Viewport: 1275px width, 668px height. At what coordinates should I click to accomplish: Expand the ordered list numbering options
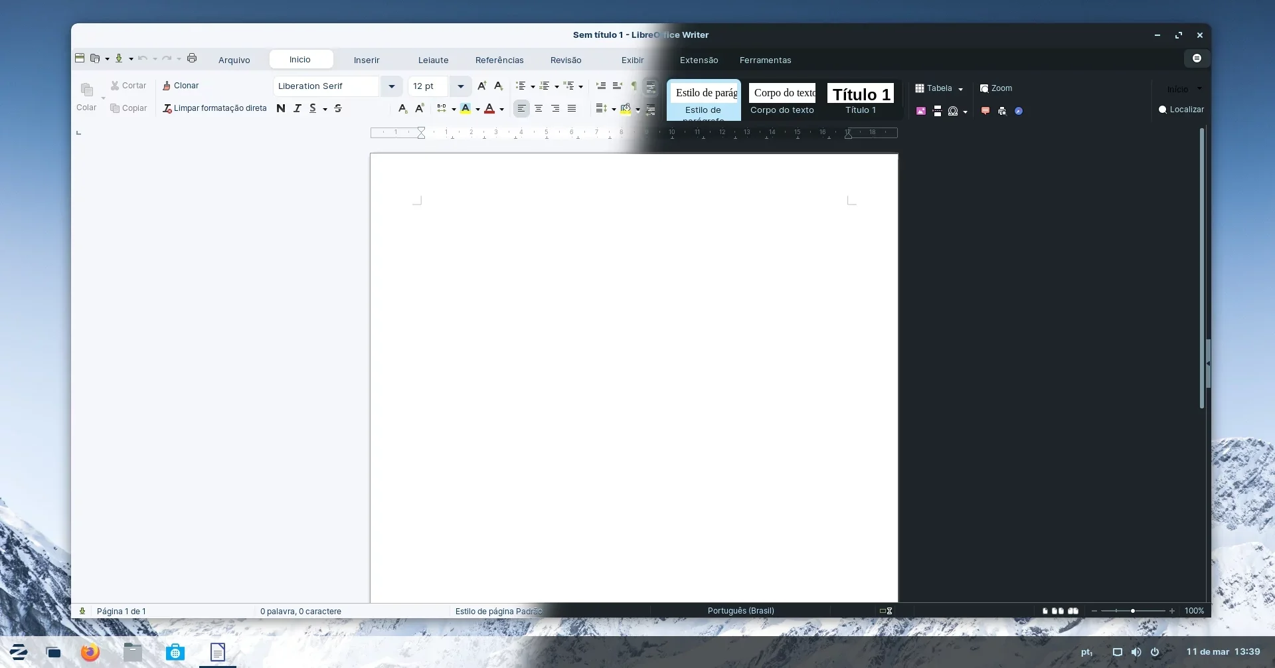click(x=556, y=86)
